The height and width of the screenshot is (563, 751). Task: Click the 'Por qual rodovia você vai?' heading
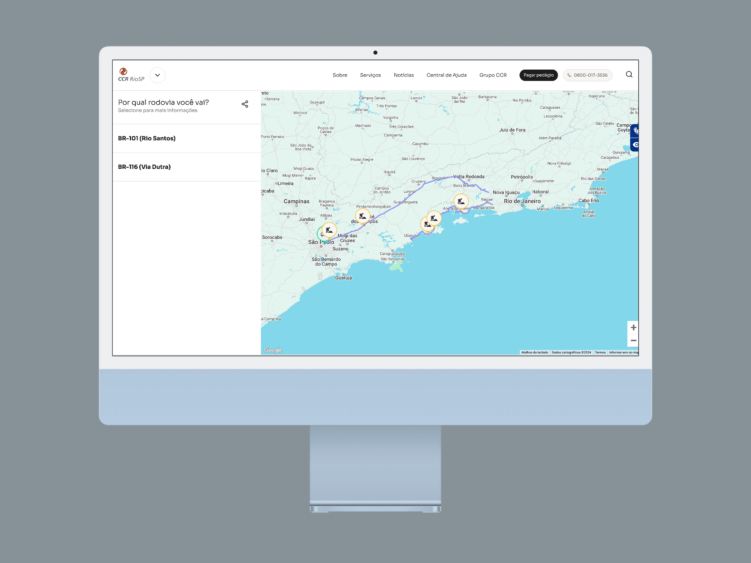pyautogui.click(x=163, y=102)
